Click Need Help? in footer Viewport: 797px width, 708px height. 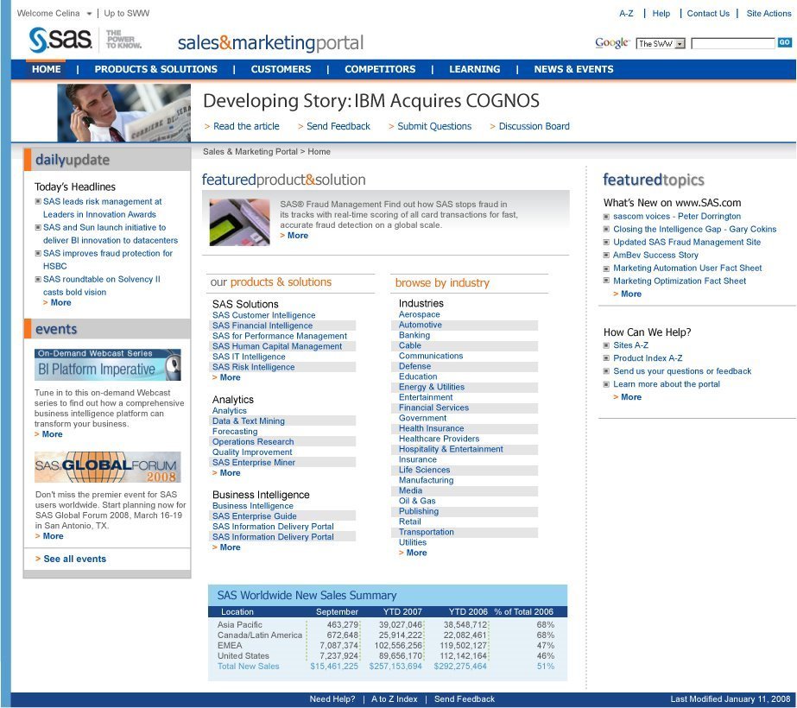[x=332, y=699]
